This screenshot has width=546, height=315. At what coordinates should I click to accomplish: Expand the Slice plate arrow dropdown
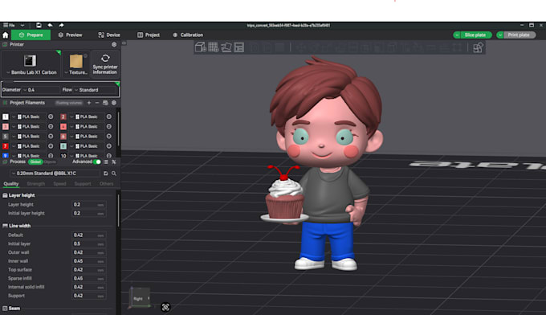[x=457, y=35]
